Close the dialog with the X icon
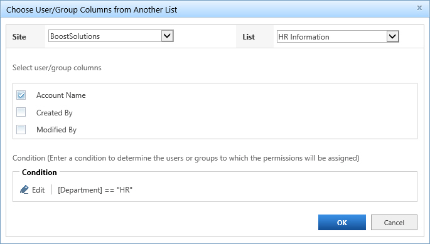 [419, 8]
